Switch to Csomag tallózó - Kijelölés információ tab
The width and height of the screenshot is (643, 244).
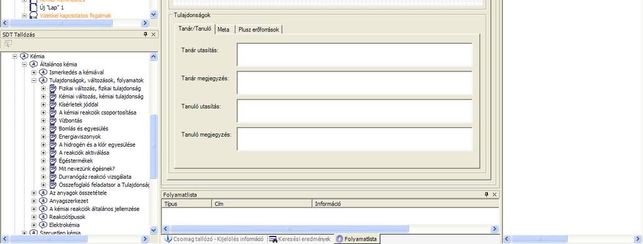pos(214,239)
